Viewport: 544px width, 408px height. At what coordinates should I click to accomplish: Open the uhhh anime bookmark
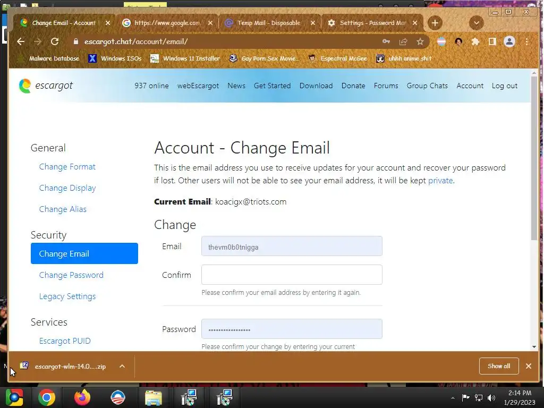(404, 58)
